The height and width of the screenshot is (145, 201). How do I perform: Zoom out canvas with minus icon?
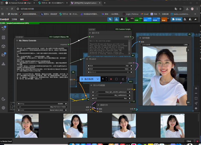click(196, 93)
